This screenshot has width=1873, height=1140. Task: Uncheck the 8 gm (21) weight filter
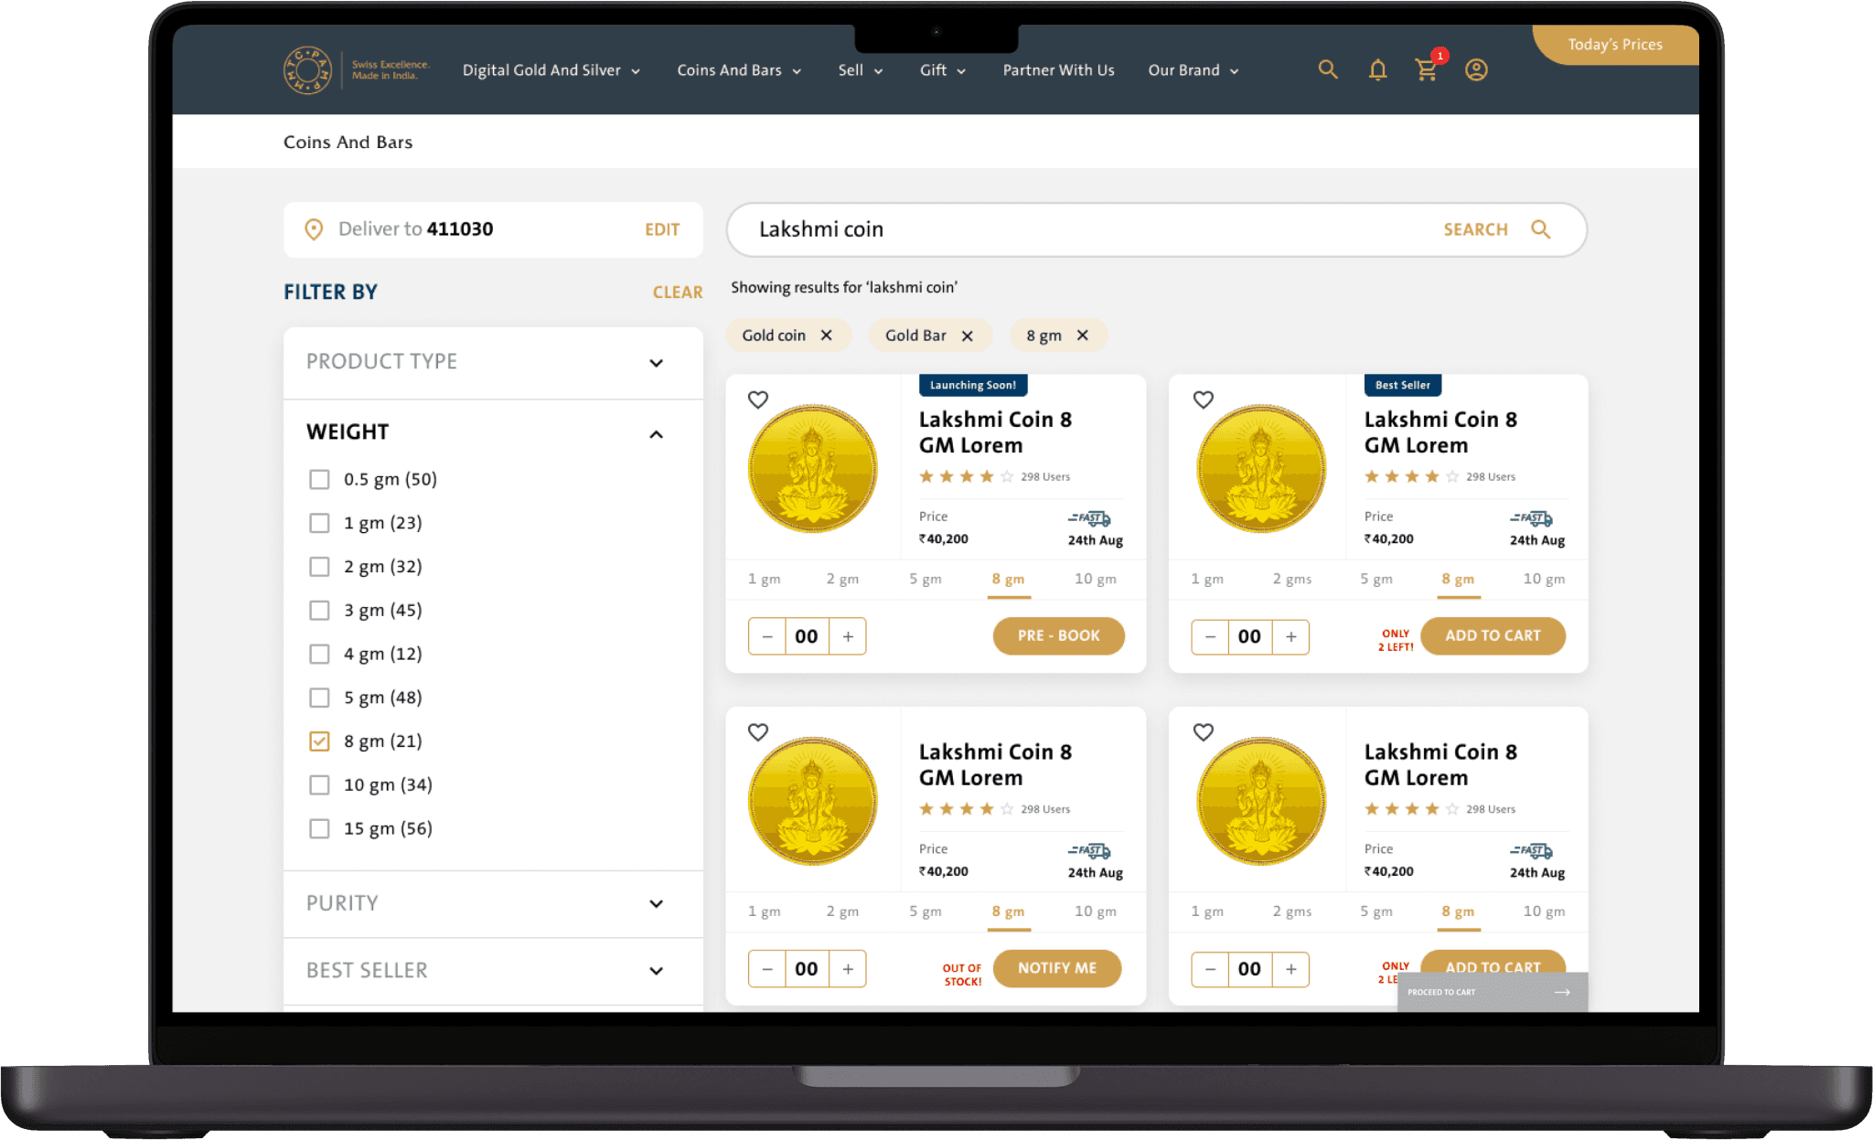(319, 741)
